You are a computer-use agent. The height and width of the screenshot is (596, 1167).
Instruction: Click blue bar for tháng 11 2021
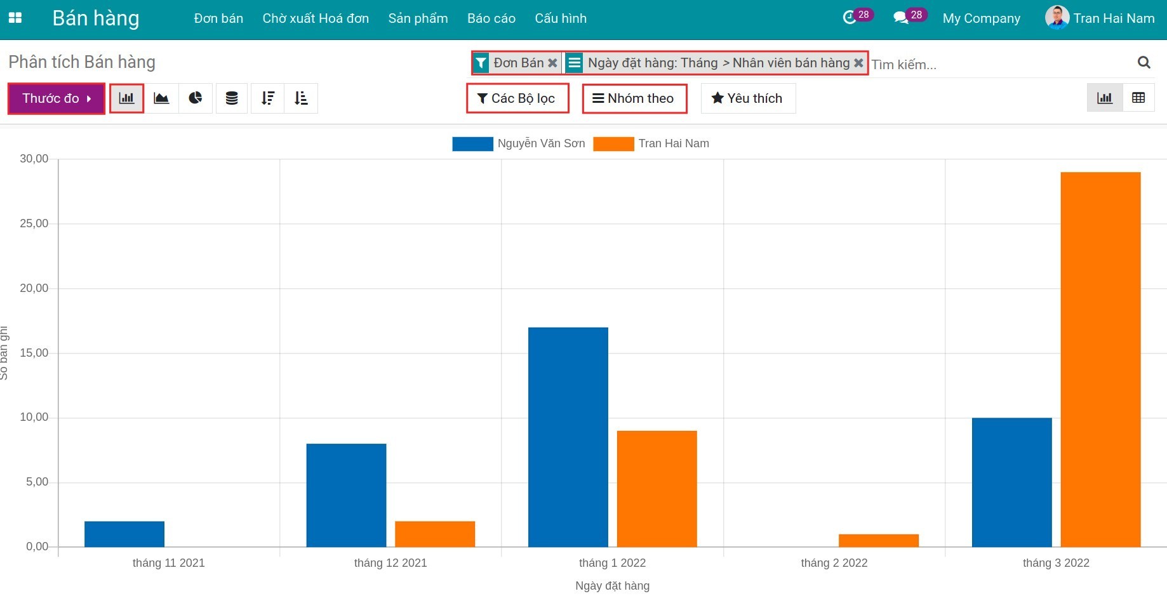click(x=124, y=534)
